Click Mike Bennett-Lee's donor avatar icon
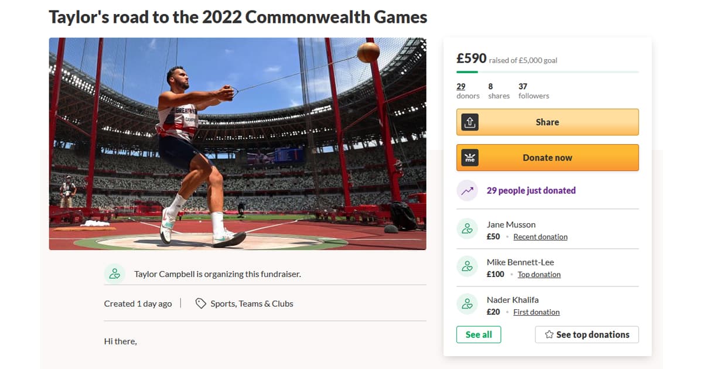This screenshot has height=369, width=703. tap(467, 266)
